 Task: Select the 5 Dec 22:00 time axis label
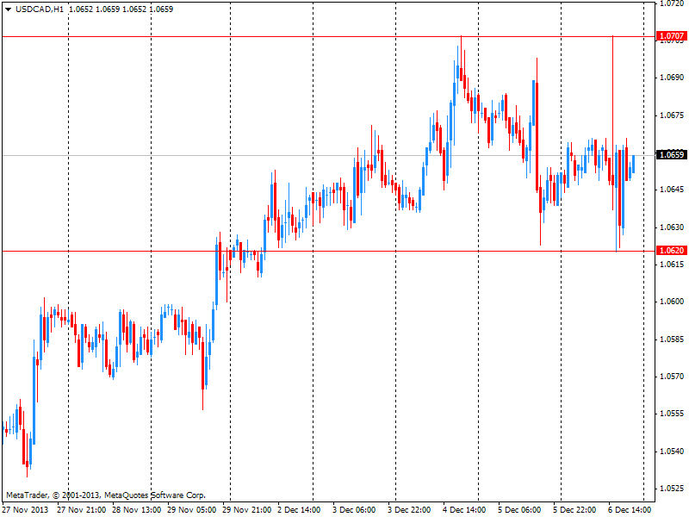pyautogui.click(x=574, y=510)
